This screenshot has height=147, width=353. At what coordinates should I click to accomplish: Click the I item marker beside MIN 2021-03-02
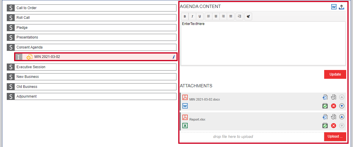coord(19,57)
